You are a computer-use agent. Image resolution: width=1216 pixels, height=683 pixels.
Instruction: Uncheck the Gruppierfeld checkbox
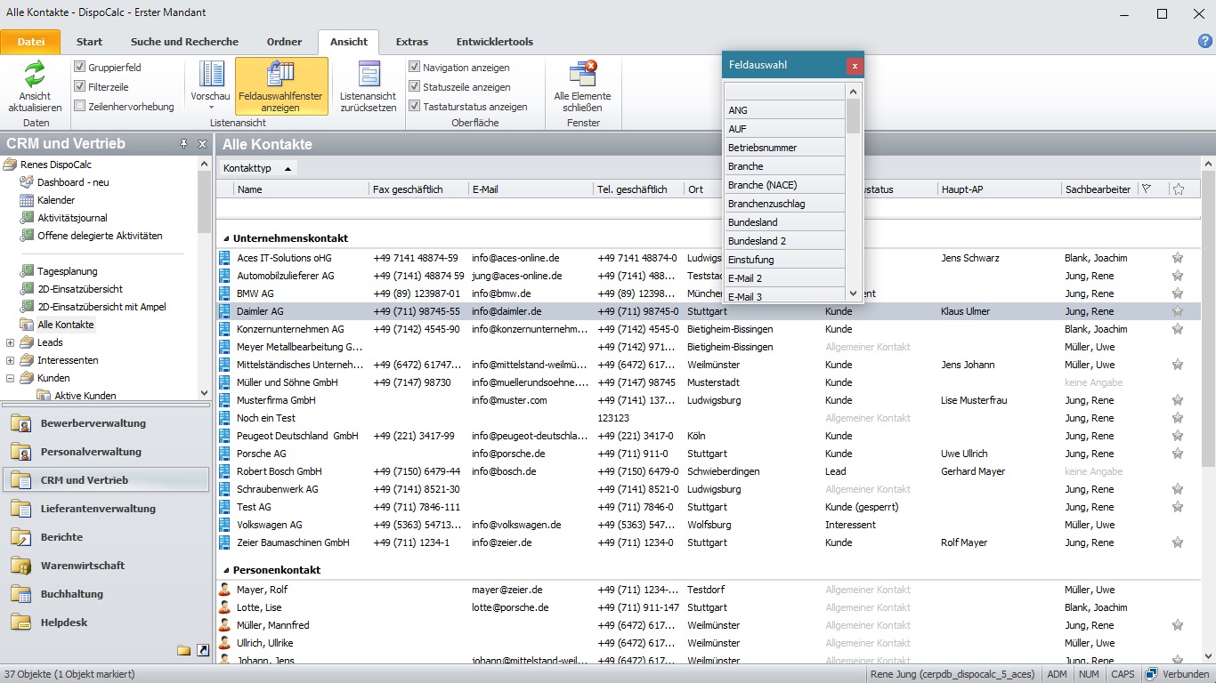[80, 67]
